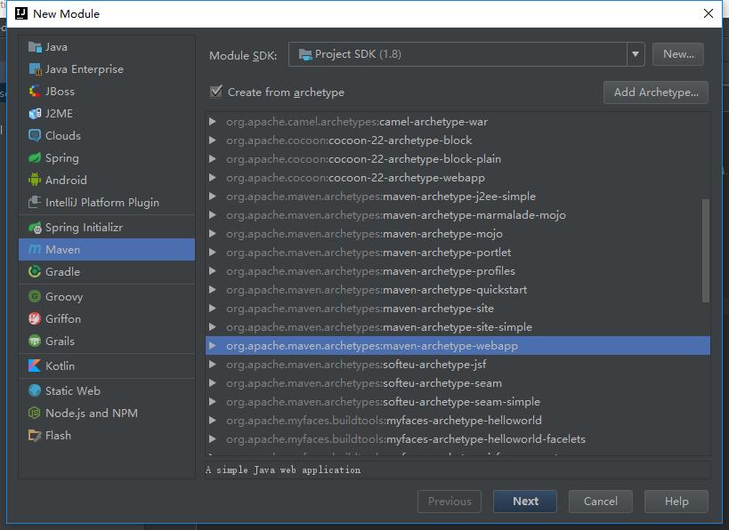
Task: Click the Java module type icon
Action: tap(35, 47)
